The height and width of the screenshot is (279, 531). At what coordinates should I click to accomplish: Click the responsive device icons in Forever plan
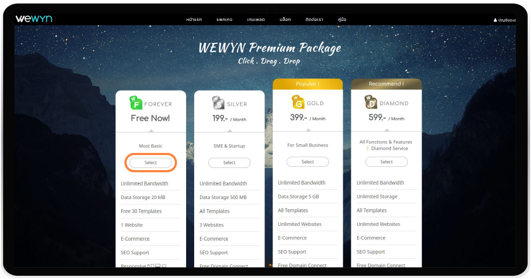point(157,266)
